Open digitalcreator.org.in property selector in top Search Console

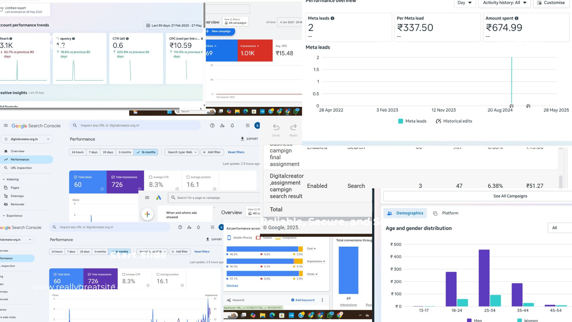click(x=27, y=139)
